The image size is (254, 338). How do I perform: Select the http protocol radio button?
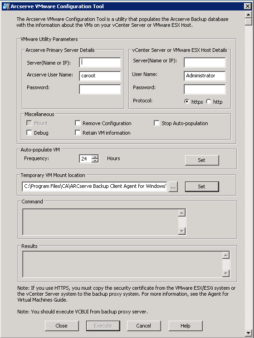pos(209,101)
